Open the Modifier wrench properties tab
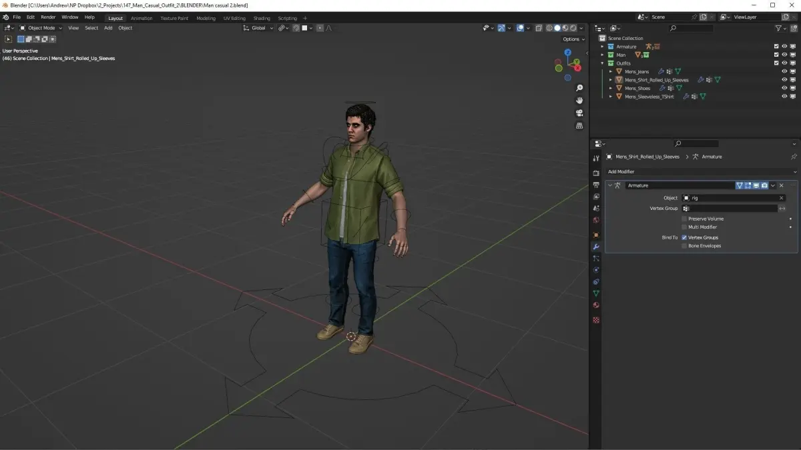 [596, 247]
